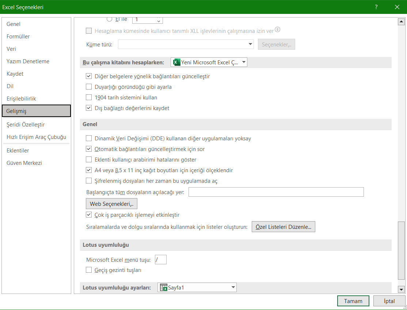407x310 pixels.
Task: Click the help question mark icon
Action: 376,7
